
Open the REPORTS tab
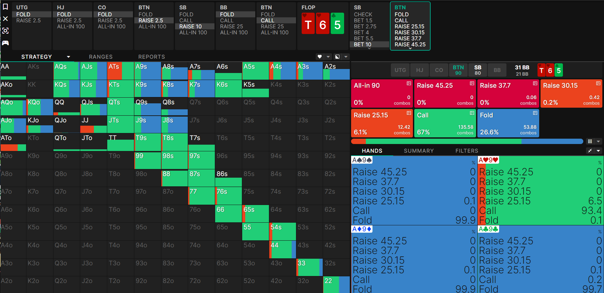(x=152, y=57)
